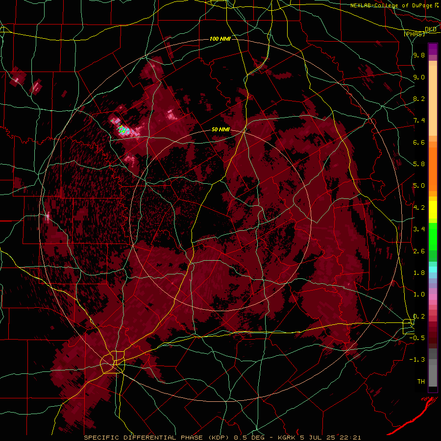Screen dimensions: 441x441
Task: Click the 6.6 scale value label
Action: pyautogui.click(x=419, y=142)
